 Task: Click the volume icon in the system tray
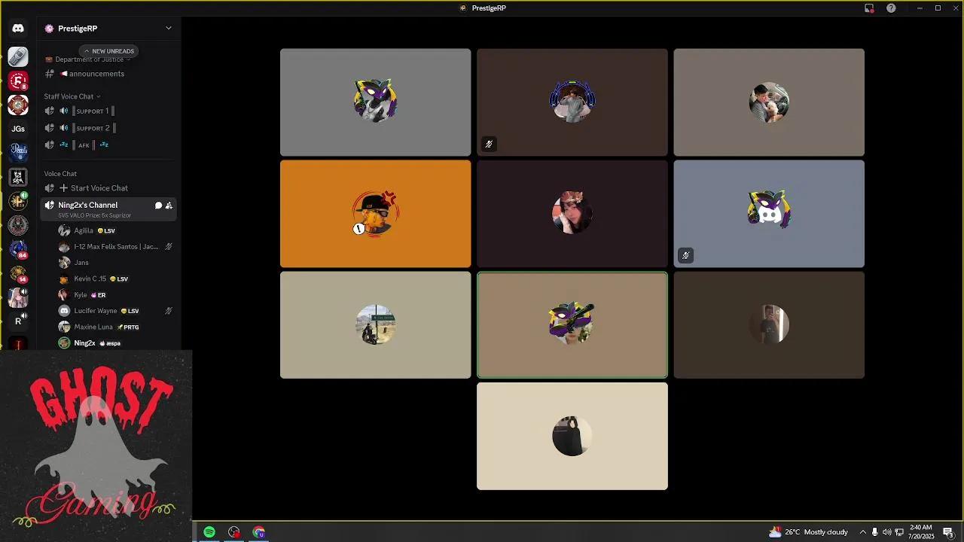click(x=887, y=532)
